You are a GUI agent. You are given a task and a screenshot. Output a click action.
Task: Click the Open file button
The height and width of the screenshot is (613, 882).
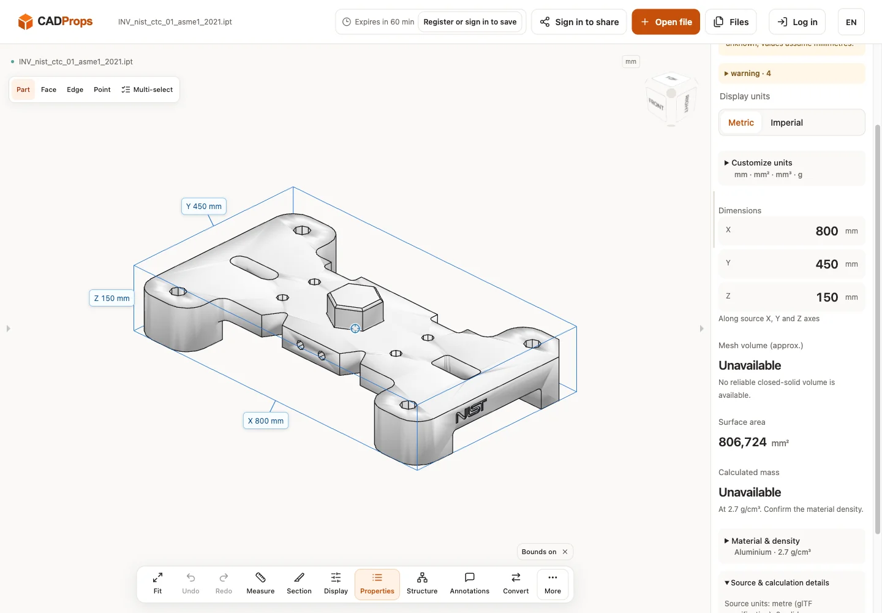tap(666, 22)
